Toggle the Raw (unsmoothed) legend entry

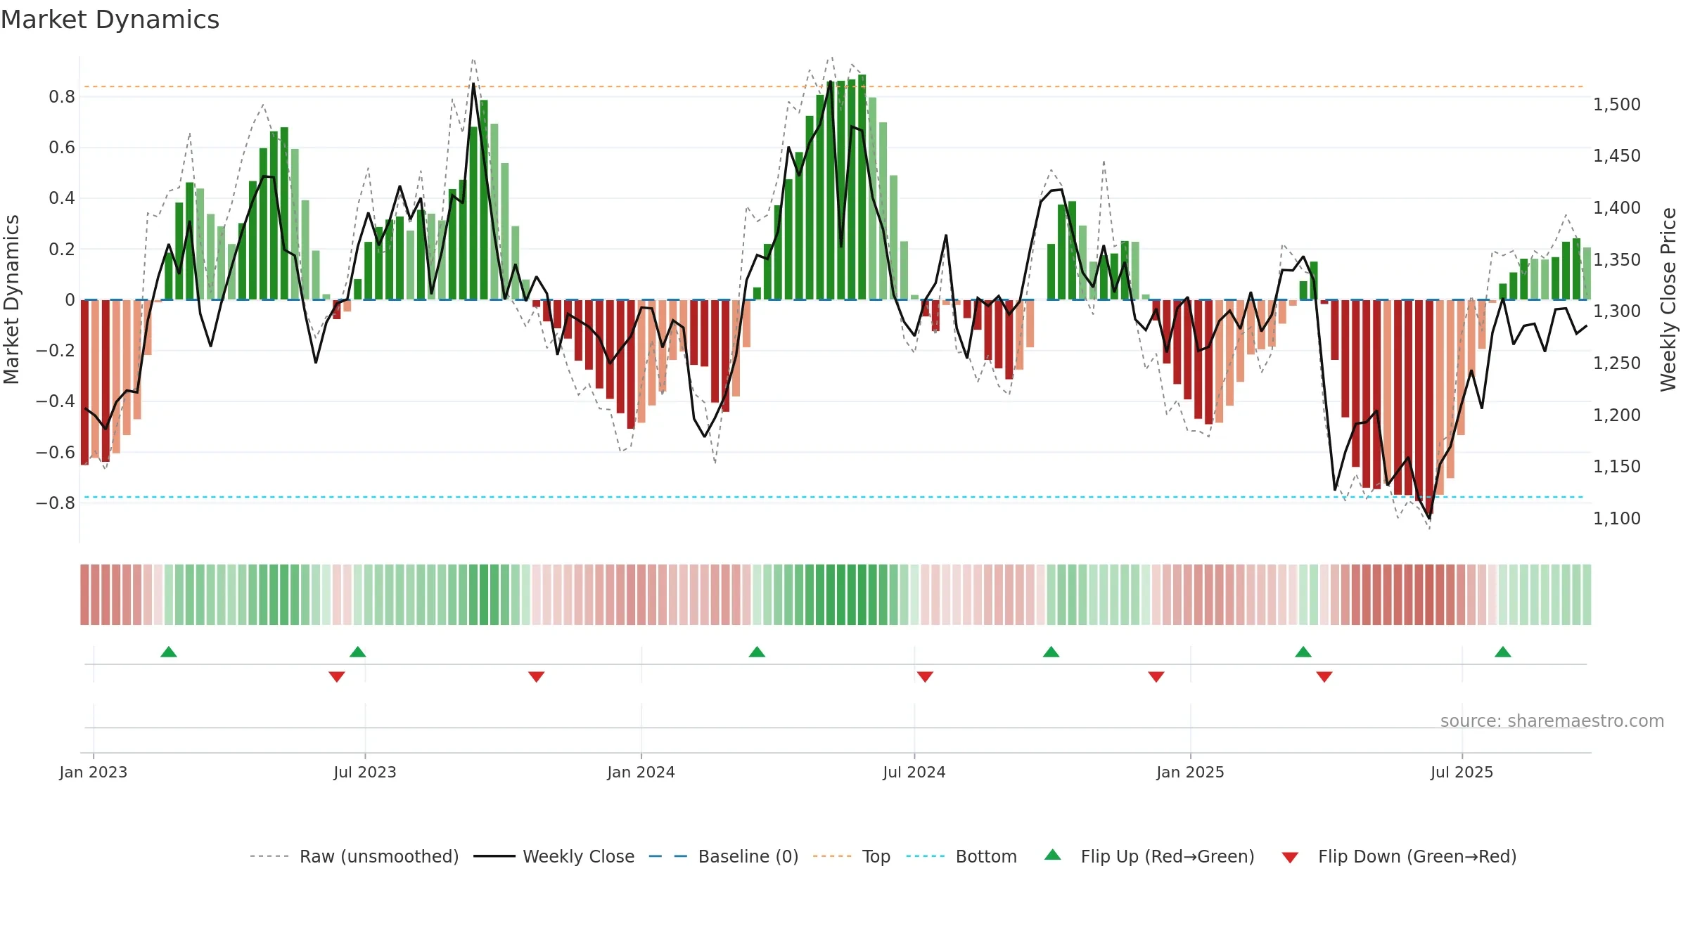(354, 856)
